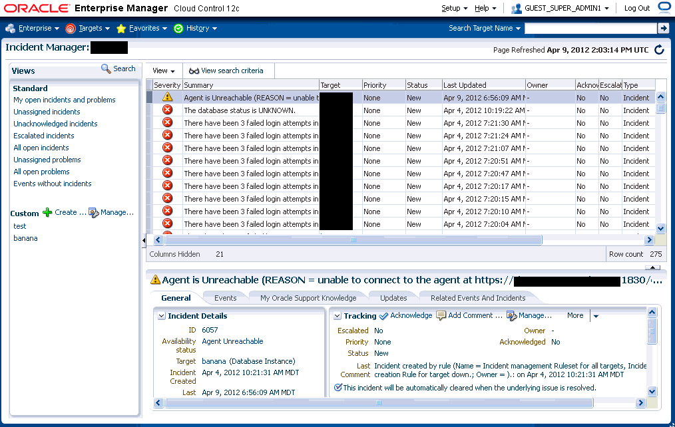Select The database status is UNKNOWN row
This screenshot has width=675, height=427.
tap(401, 110)
